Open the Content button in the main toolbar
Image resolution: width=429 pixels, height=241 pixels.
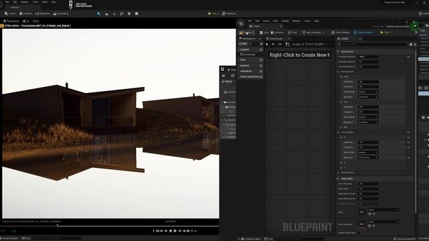pyautogui.click(x=25, y=13)
